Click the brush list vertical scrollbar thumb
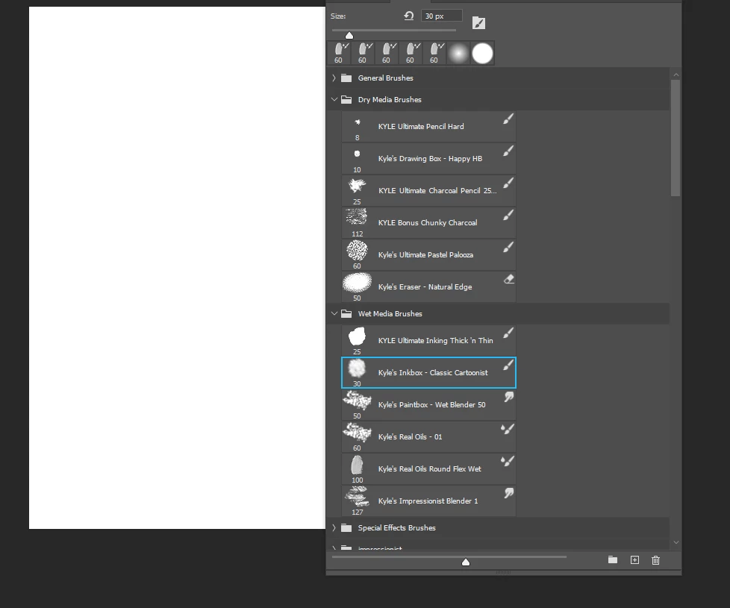This screenshot has width=730, height=608. 676,138
